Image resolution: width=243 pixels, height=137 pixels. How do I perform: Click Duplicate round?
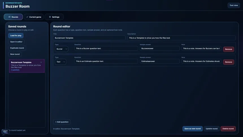[x=17, y=48]
